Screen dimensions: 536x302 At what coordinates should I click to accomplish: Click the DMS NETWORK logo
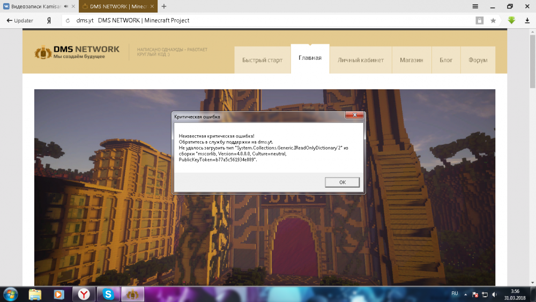click(x=77, y=52)
